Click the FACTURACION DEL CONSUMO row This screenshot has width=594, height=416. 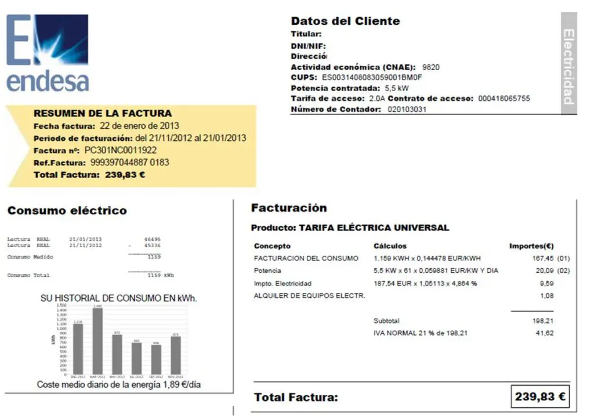click(306, 258)
